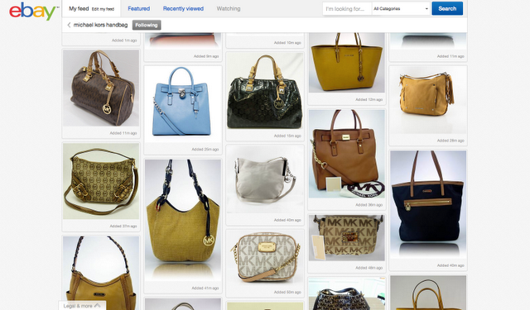The image size is (530, 310).
Task: Open the Recently viewed tab
Action: [x=183, y=9]
